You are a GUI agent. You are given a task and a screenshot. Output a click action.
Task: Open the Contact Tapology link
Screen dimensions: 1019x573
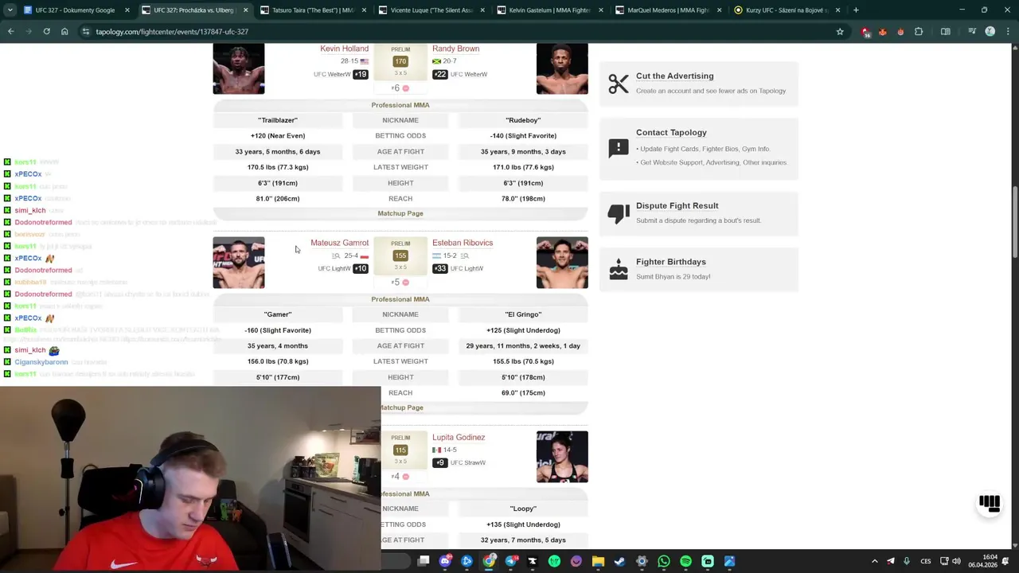[671, 132]
